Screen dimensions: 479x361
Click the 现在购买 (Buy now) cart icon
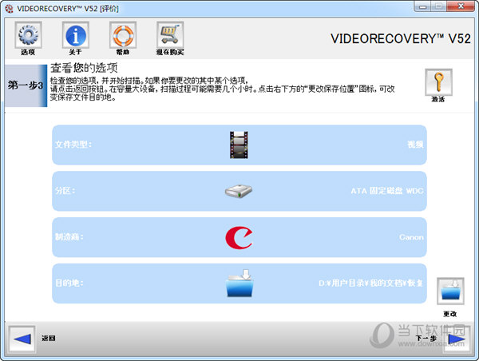170,35
